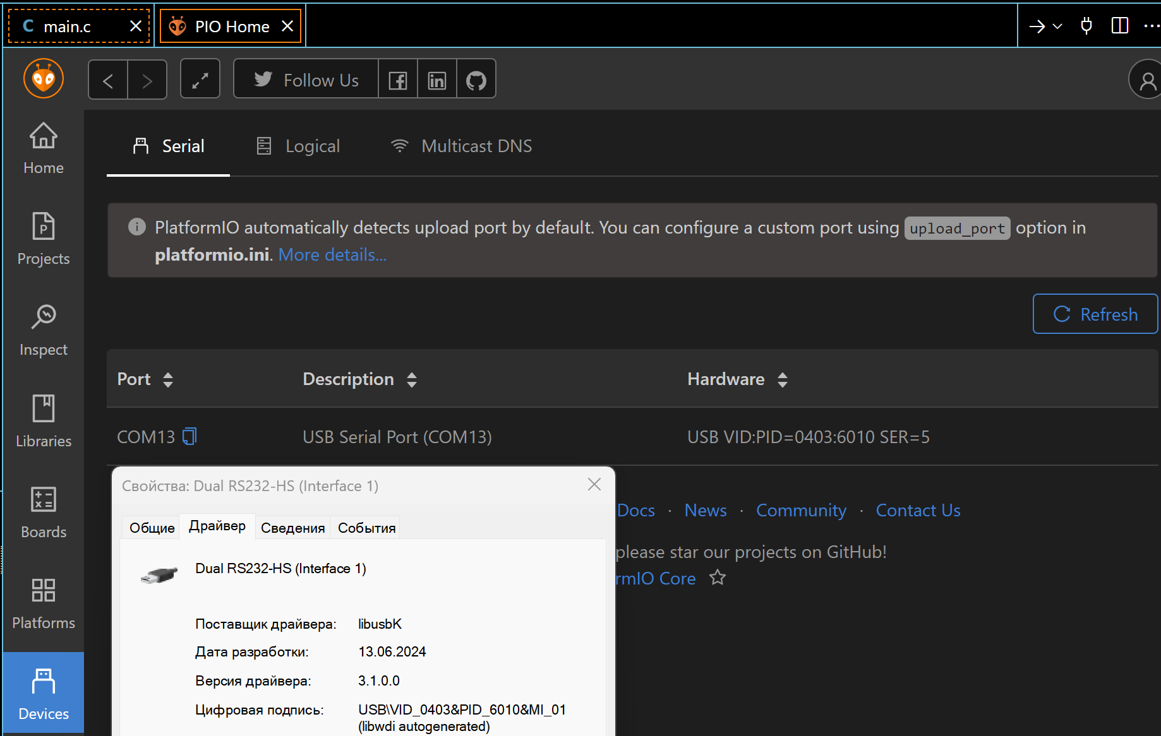Image resolution: width=1161 pixels, height=736 pixels.
Task: Open the More details link
Action: coord(332,255)
